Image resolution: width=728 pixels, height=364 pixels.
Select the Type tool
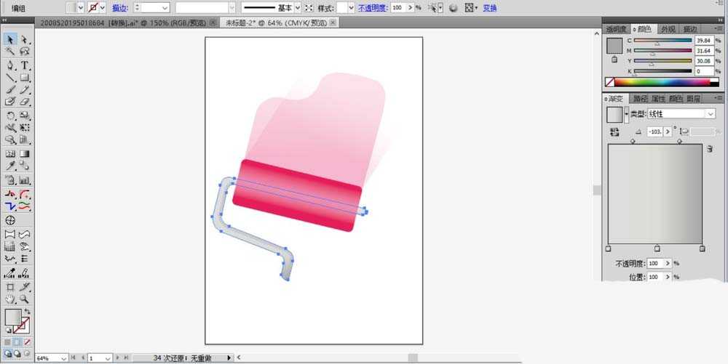click(25, 65)
